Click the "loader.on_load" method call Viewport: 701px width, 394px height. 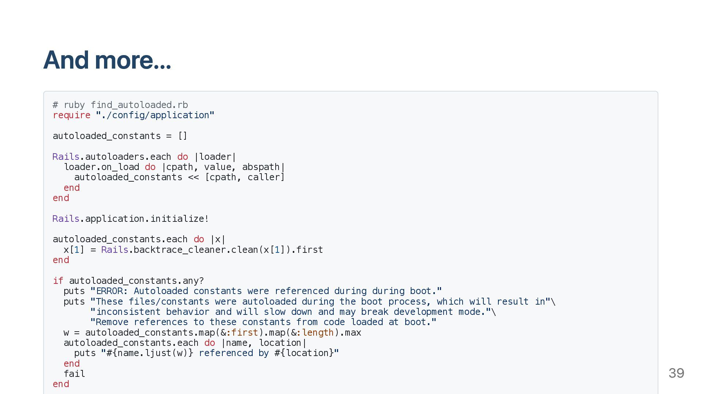tap(101, 167)
